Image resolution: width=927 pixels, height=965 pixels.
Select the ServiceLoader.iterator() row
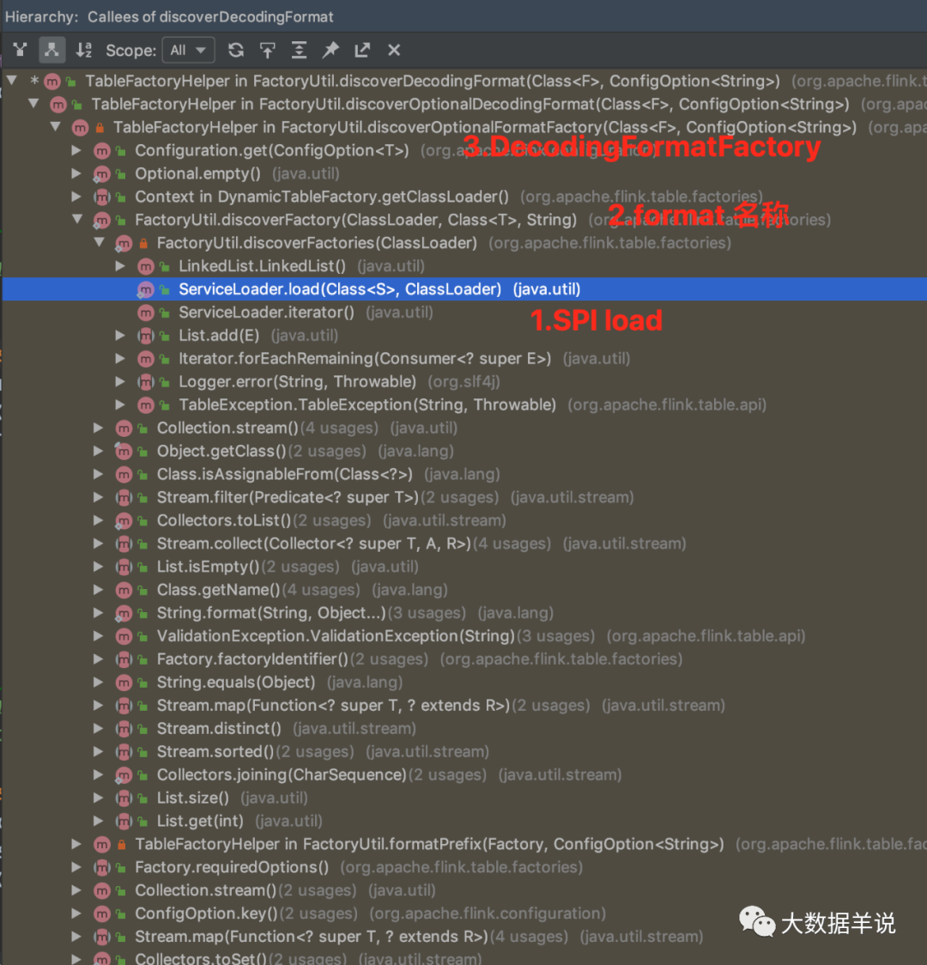click(x=464, y=313)
